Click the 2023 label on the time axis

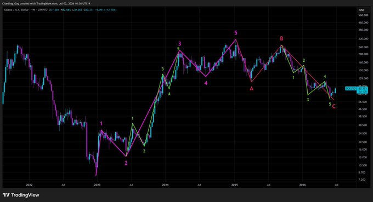[97, 184]
